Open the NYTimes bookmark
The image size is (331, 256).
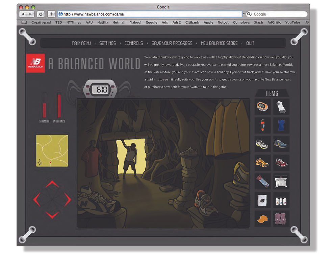pos(74,22)
